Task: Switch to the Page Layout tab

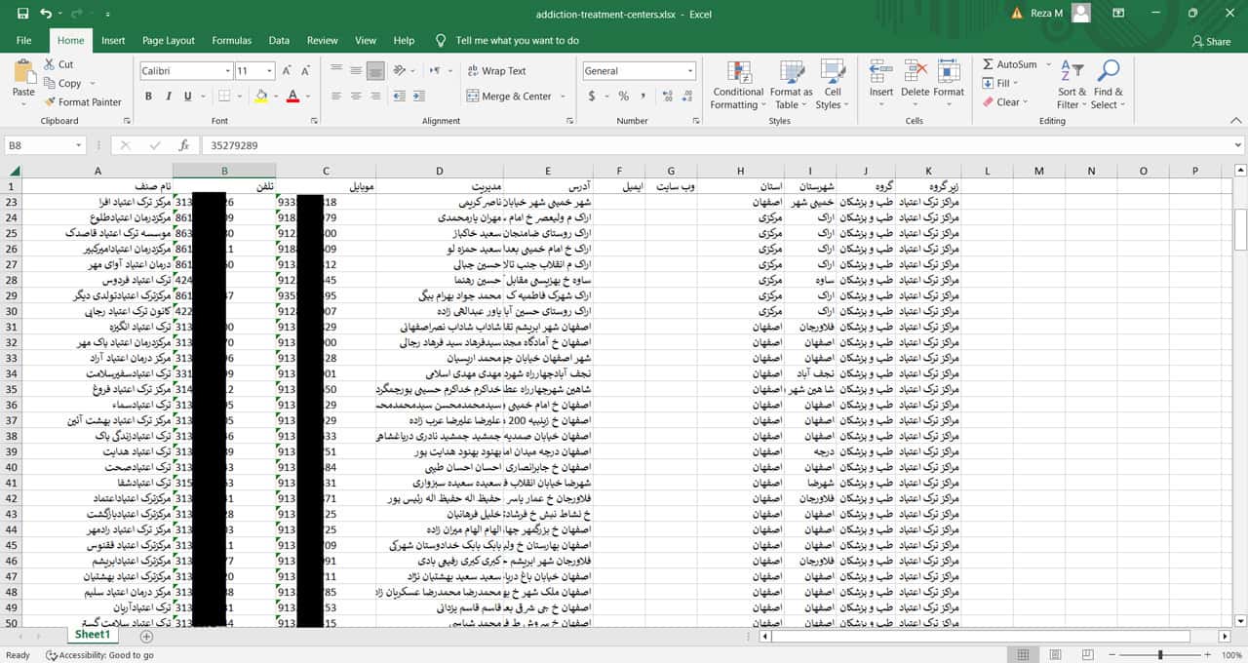Action: 169,41
